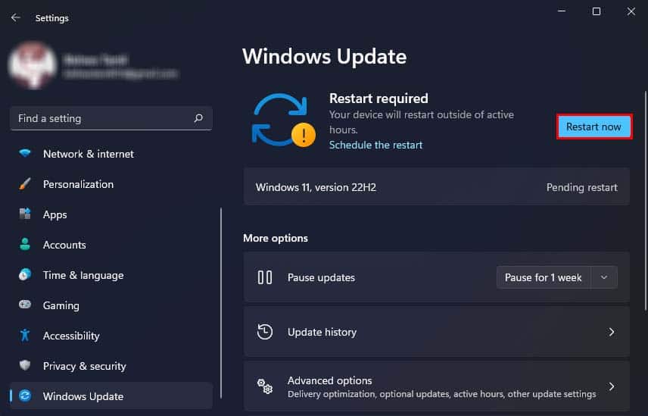Viewport: 648px width, 416px height.
Task: Select Accessibility in the sidebar
Action: pyautogui.click(x=111, y=336)
